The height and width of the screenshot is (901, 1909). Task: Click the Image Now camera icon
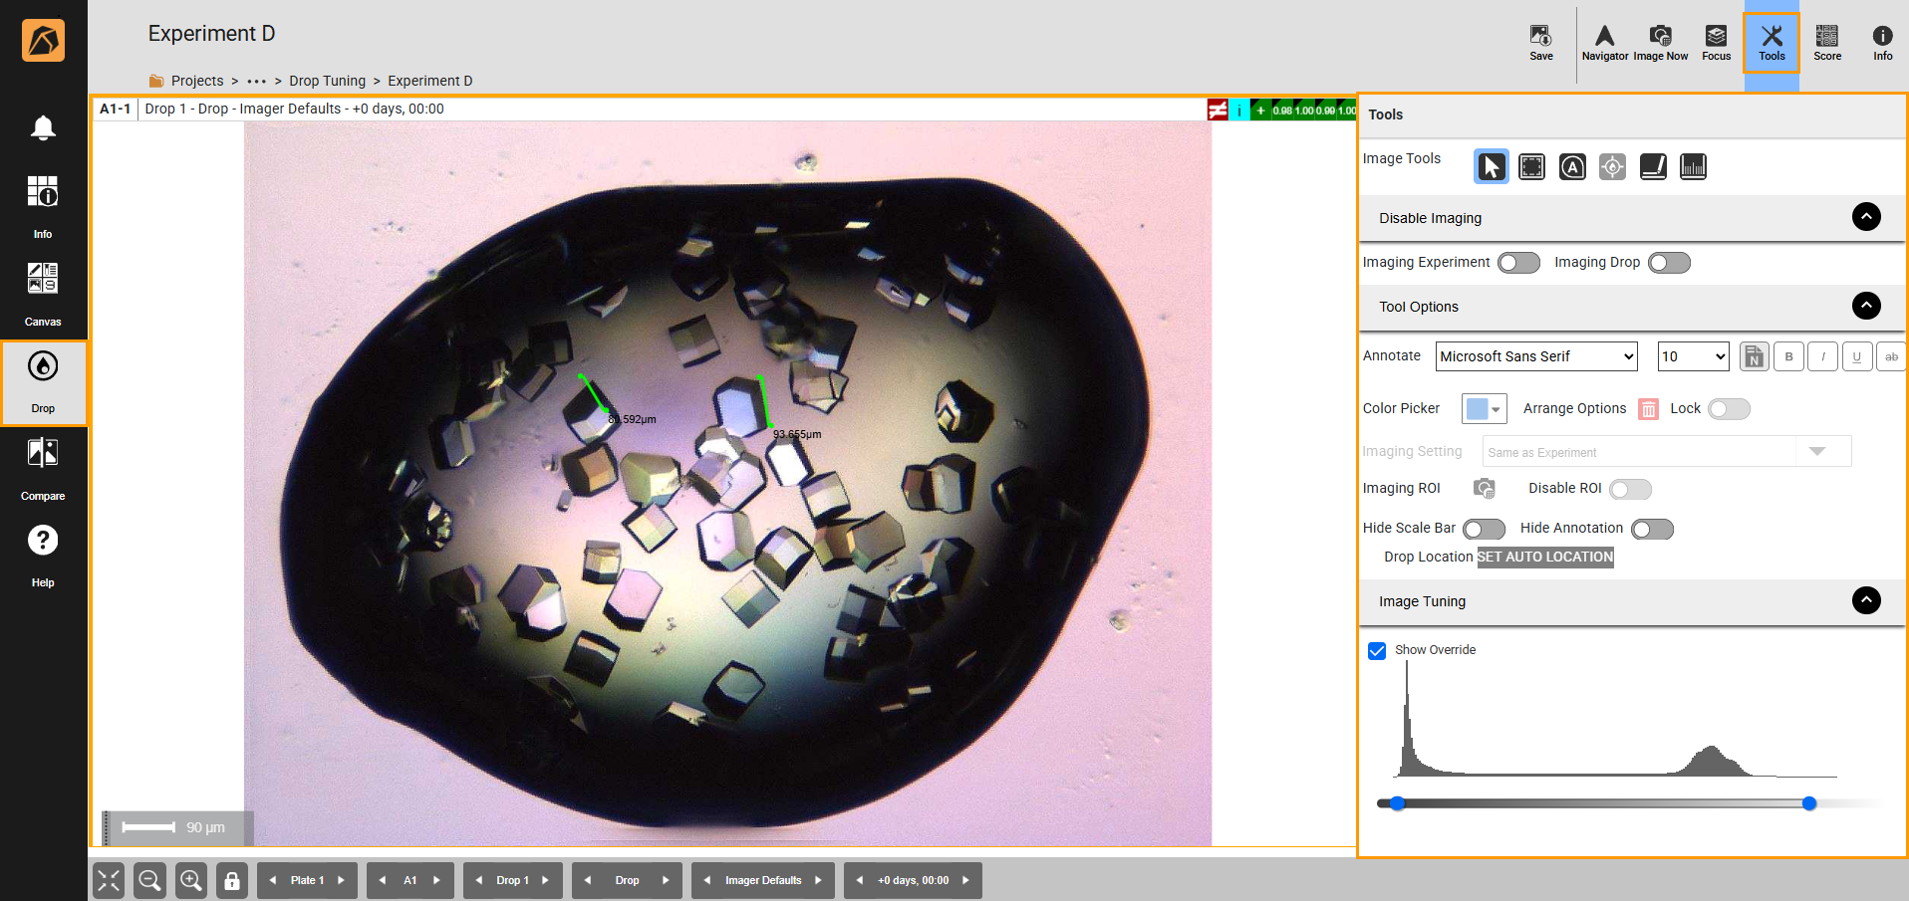[x=1660, y=42]
